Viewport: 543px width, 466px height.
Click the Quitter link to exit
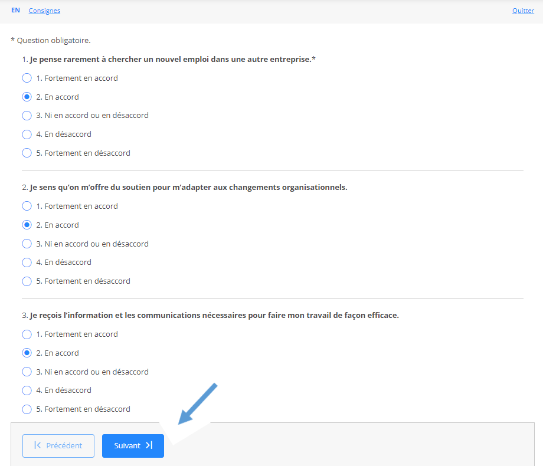pyautogui.click(x=523, y=11)
